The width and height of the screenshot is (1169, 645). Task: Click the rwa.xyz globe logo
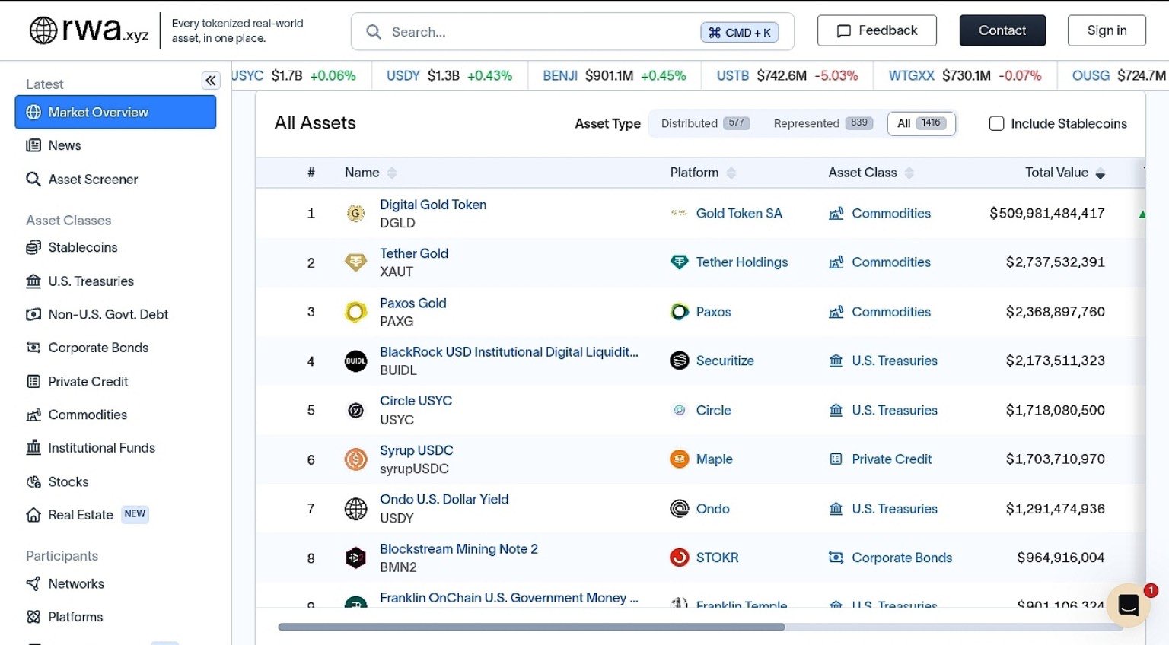click(x=43, y=30)
